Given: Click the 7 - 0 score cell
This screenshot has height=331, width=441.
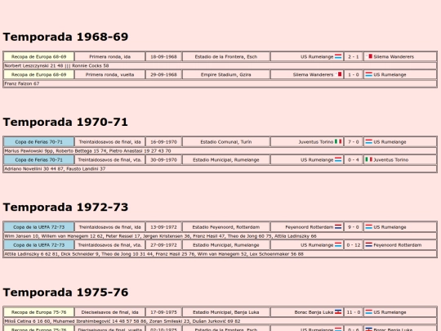Looking at the screenshot, I should pyautogui.click(x=354, y=142).
